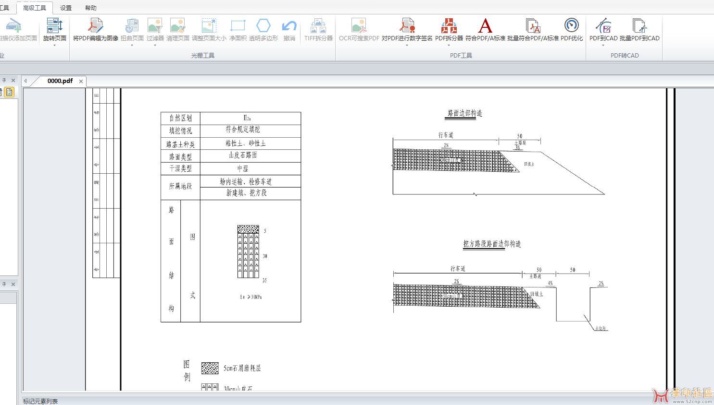
Task: Pin the lower left side panel
Action: click(4, 284)
